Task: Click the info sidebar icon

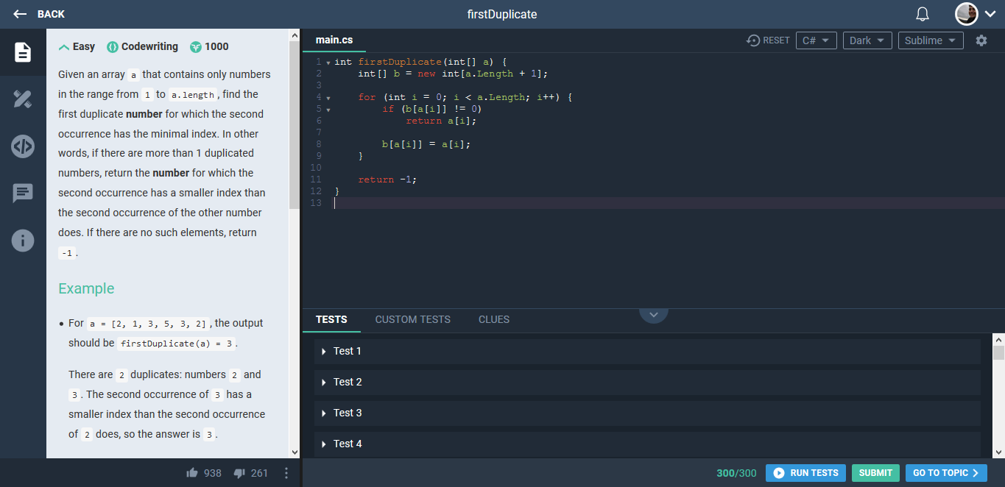Action: click(22, 241)
